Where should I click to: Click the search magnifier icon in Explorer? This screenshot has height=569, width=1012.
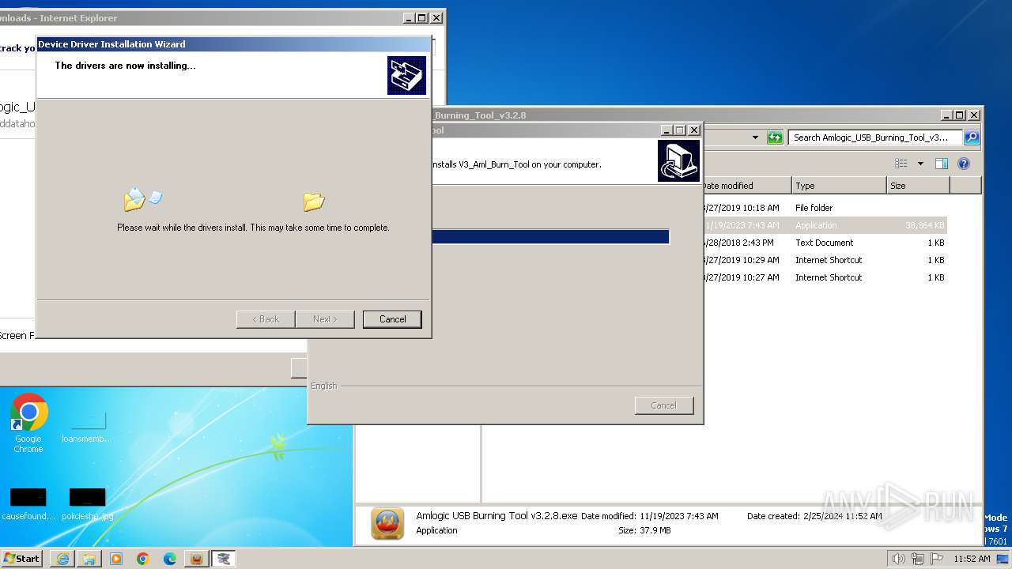pos(972,138)
